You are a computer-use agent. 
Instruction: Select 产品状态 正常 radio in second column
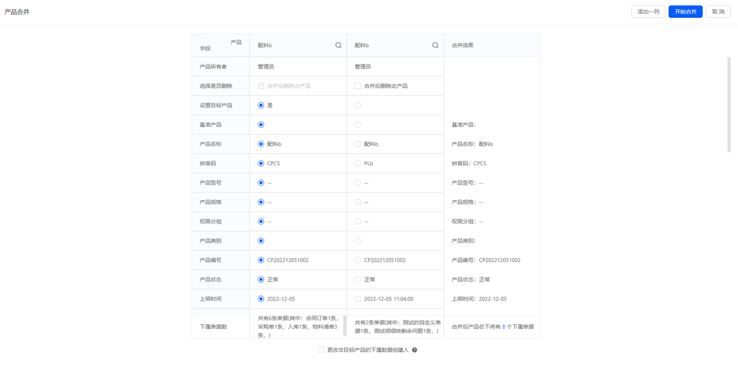tap(358, 280)
